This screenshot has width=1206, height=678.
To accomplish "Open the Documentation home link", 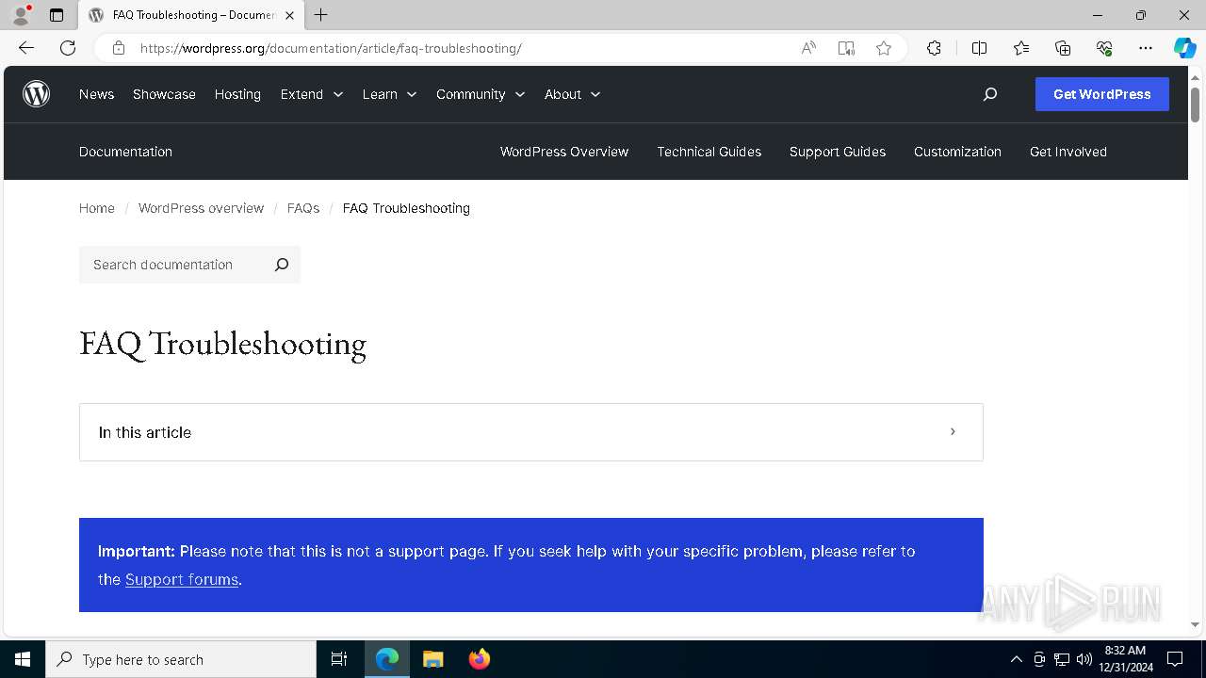I will pos(125,152).
